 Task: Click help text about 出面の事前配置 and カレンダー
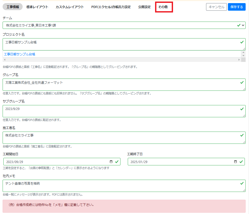[56, 168]
